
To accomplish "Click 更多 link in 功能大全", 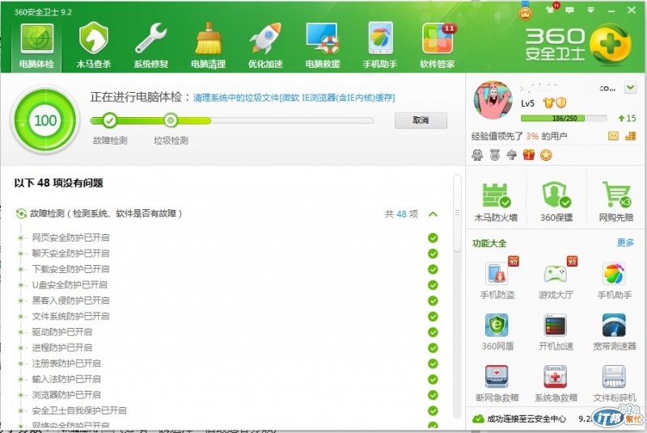I will [625, 242].
